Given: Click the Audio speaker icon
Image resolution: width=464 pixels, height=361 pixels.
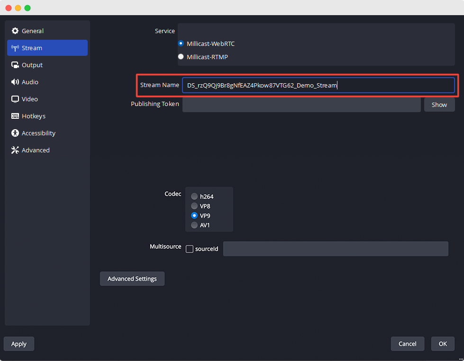Looking at the screenshot, I should click(x=15, y=82).
